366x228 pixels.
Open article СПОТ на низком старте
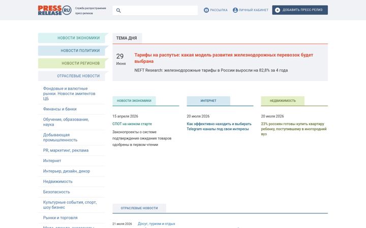(132, 124)
